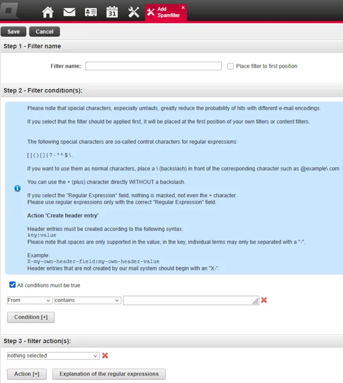Click the Action 'Create header entry' heading
This screenshot has width=343, height=383.
pos(63,215)
